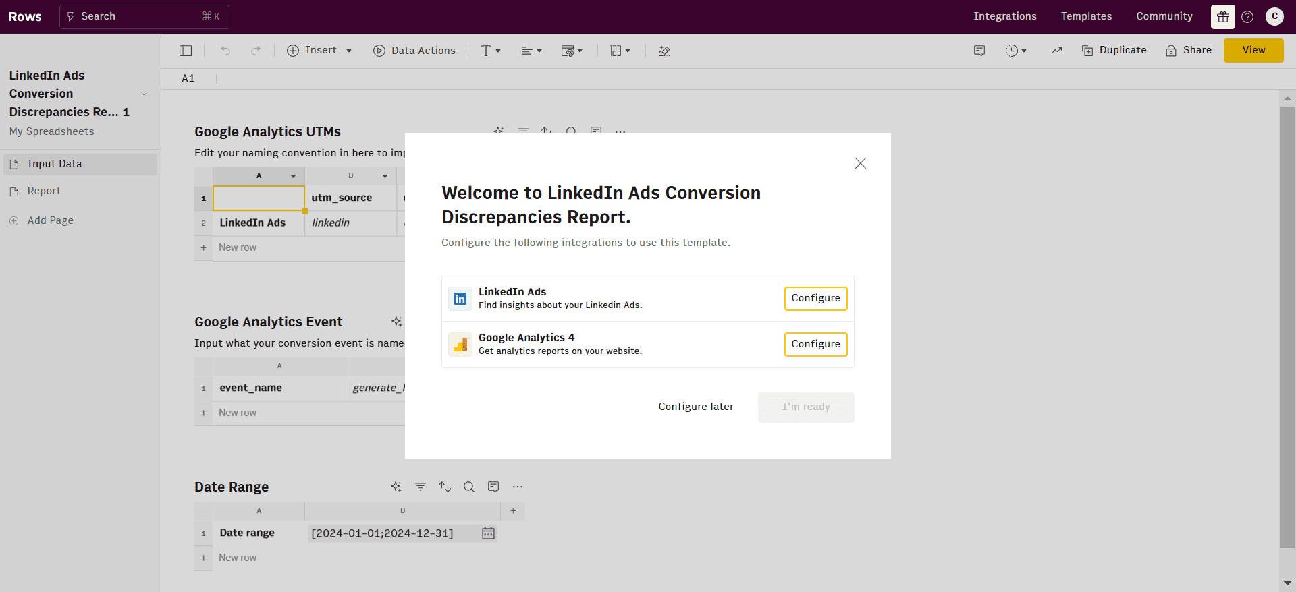1296x592 pixels.
Task: Click the undo arrow icon
Action: pyautogui.click(x=225, y=51)
